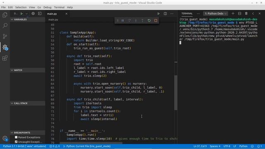This screenshot has height=149, width=265.
Task: Open the Edit menu
Action: 10,7
